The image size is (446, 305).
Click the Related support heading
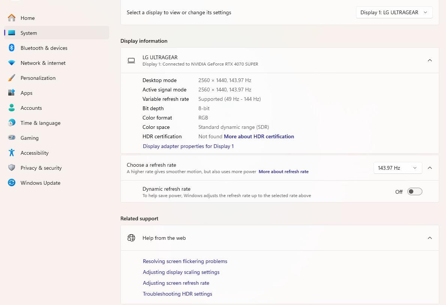140,218
